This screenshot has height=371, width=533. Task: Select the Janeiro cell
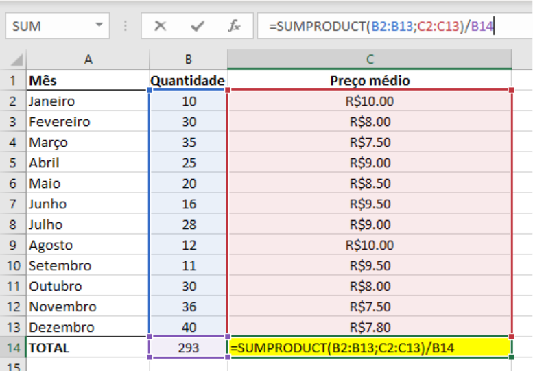pos(88,101)
